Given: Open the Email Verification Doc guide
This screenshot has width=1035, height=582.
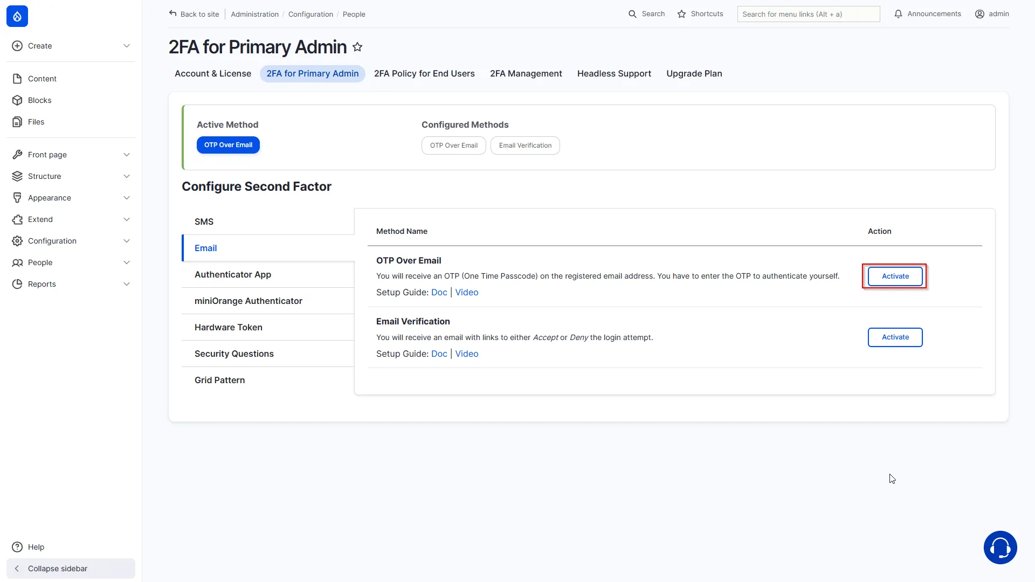Looking at the screenshot, I should coord(439,354).
